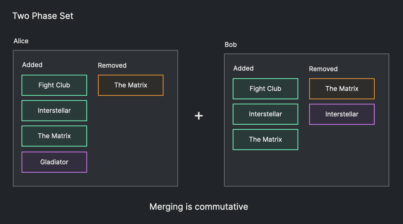Click the plus sign between the sets
Screen dimensions: 403x224
pos(199,116)
